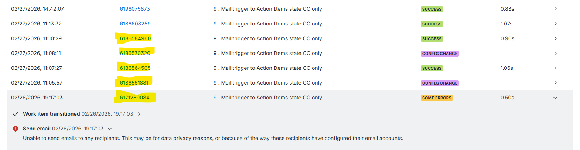This screenshot has width=580, height=150.
Task: Open highlighted entry 6171289084
Action: (x=135, y=98)
